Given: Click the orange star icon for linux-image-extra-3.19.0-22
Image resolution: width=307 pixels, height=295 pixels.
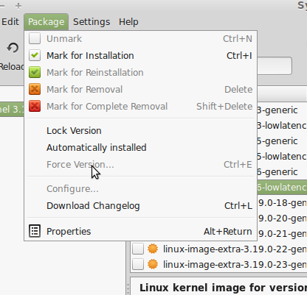Looking at the screenshot, I should [x=153, y=249].
